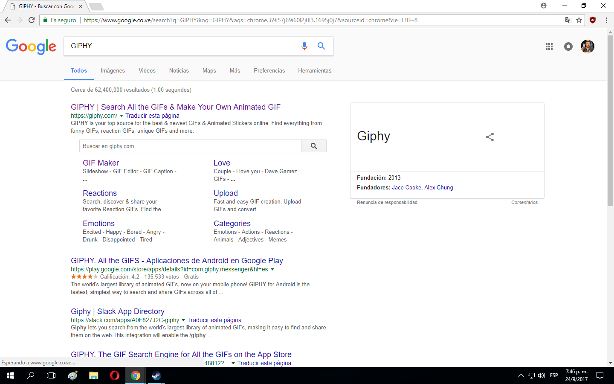The height and width of the screenshot is (384, 614).
Task: Open a new tab button
Action: pyautogui.click(x=96, y=6)
